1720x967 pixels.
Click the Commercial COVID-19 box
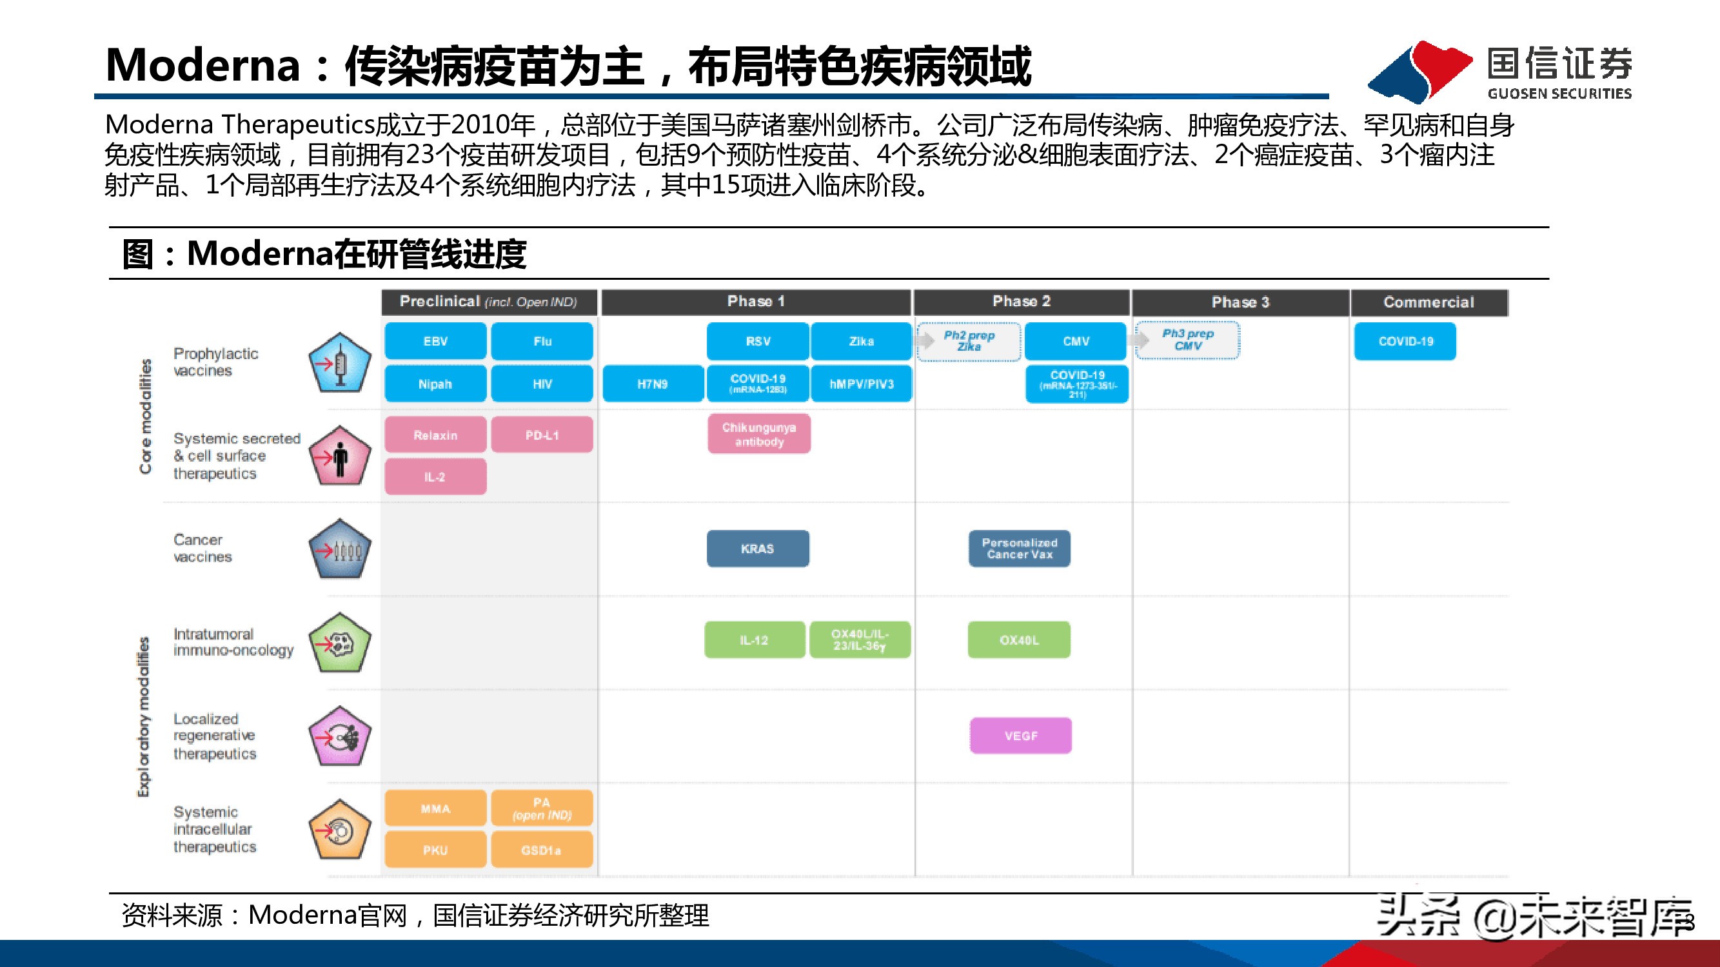(x=1405, y=341)
